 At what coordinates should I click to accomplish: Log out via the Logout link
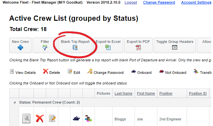click(131, 2)
